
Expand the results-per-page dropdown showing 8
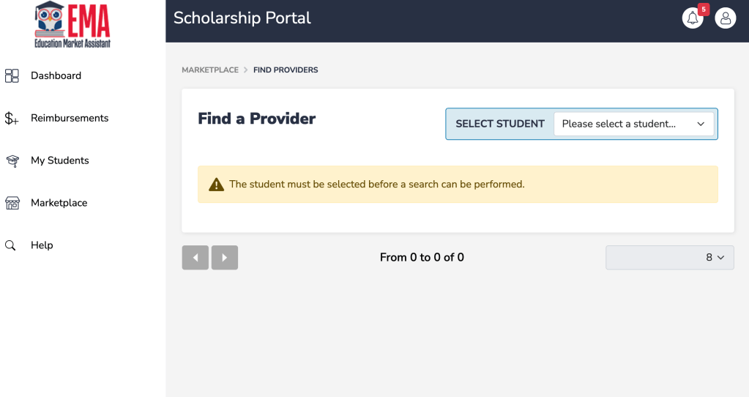pos(669,258)
